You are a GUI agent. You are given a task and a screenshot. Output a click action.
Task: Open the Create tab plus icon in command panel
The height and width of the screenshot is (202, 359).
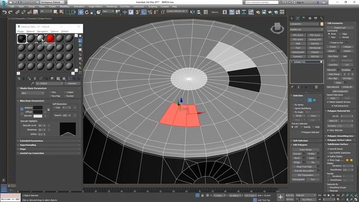point(292,19)
